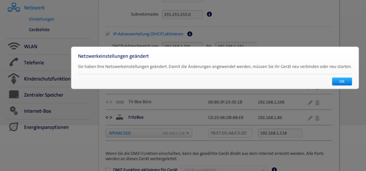Image resolution: width=366 pixels, height=171 pixels.
Task: Click the Subnetzmaske input field
Action: coord(182,14)
